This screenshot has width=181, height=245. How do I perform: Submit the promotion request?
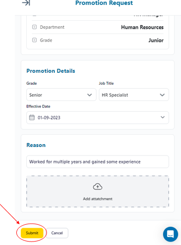pos(32,233)
